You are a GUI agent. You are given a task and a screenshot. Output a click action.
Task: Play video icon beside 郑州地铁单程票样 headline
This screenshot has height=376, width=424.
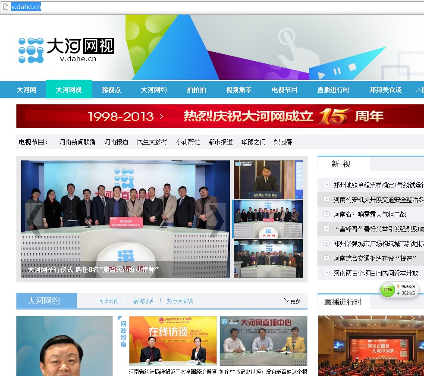[327, 185]
